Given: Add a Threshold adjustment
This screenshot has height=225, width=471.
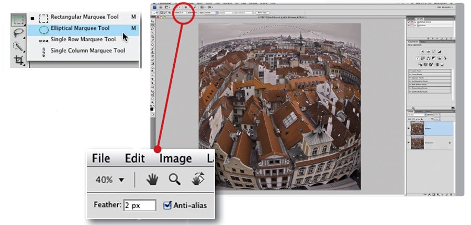Looking at the screenshot, I should [x=431, y=64].
